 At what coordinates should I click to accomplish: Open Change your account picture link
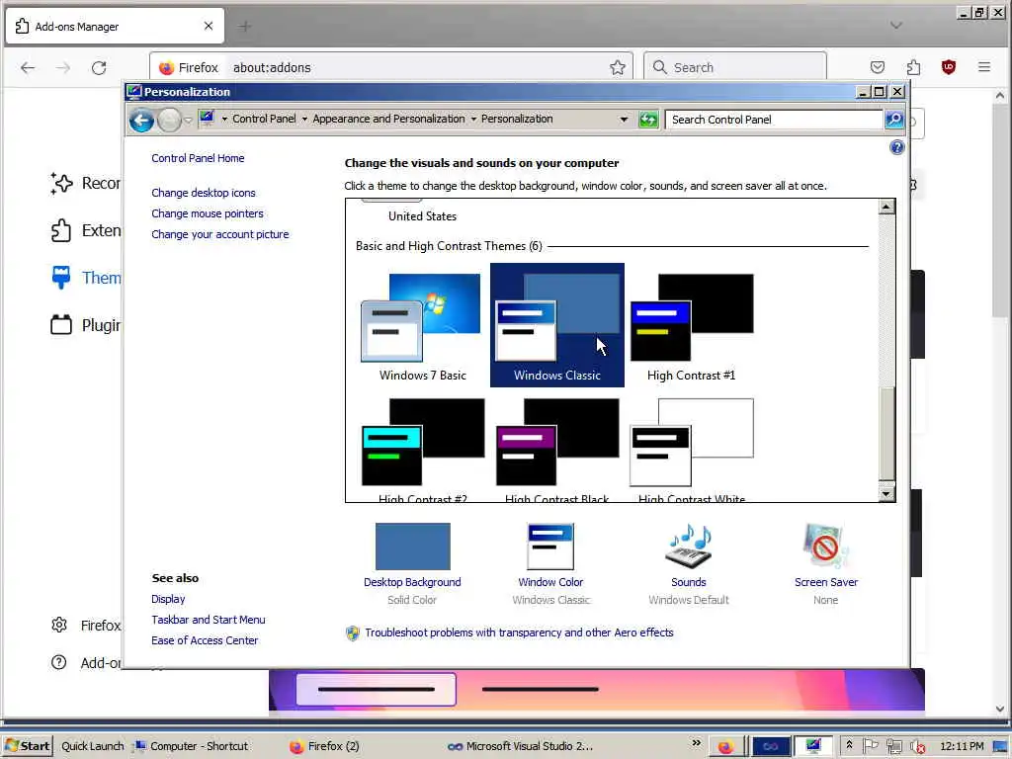click(220, 234)
